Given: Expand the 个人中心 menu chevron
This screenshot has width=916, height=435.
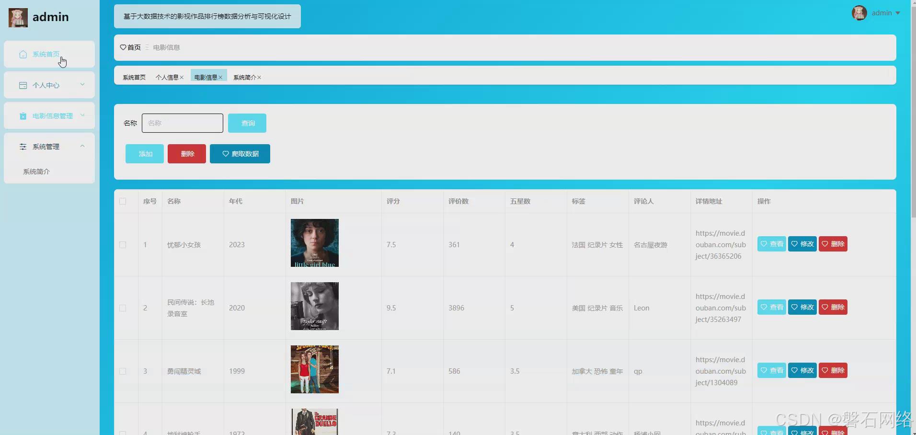Looking at the screenshot, I should (x=82, y=84).
